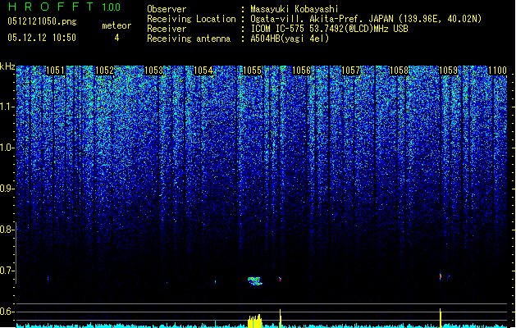Select the antenna value A504HB(yagi 4el)
The image size is (516, 328).
(x=290, y=39)
